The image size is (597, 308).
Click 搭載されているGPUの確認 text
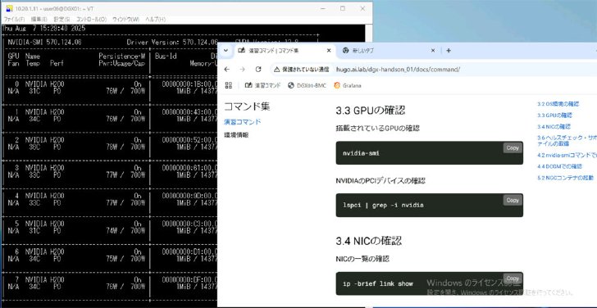pyautogui.click(x=378, y=129)
